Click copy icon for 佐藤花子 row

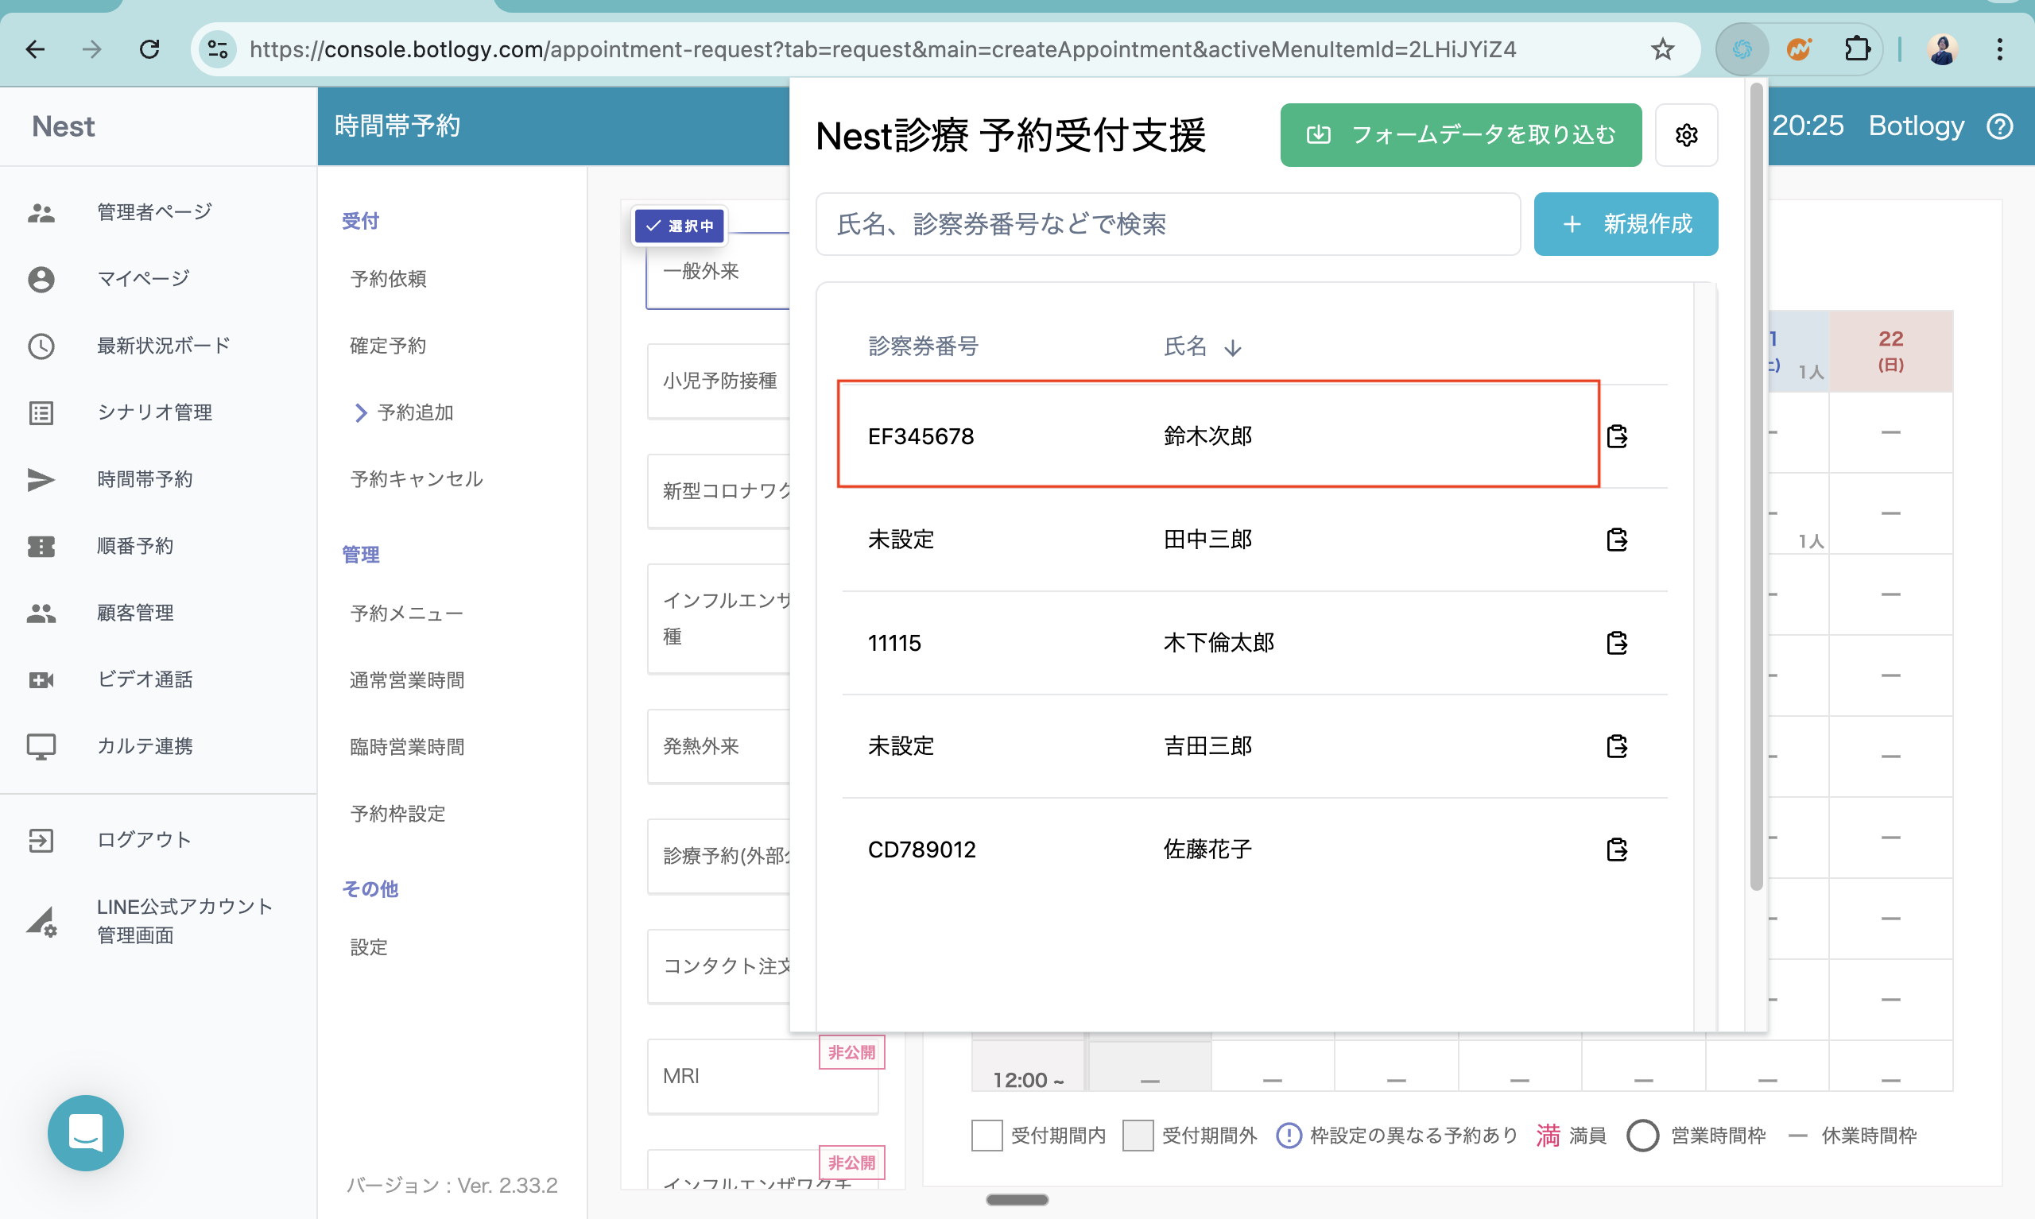(x=1616, y=849)
